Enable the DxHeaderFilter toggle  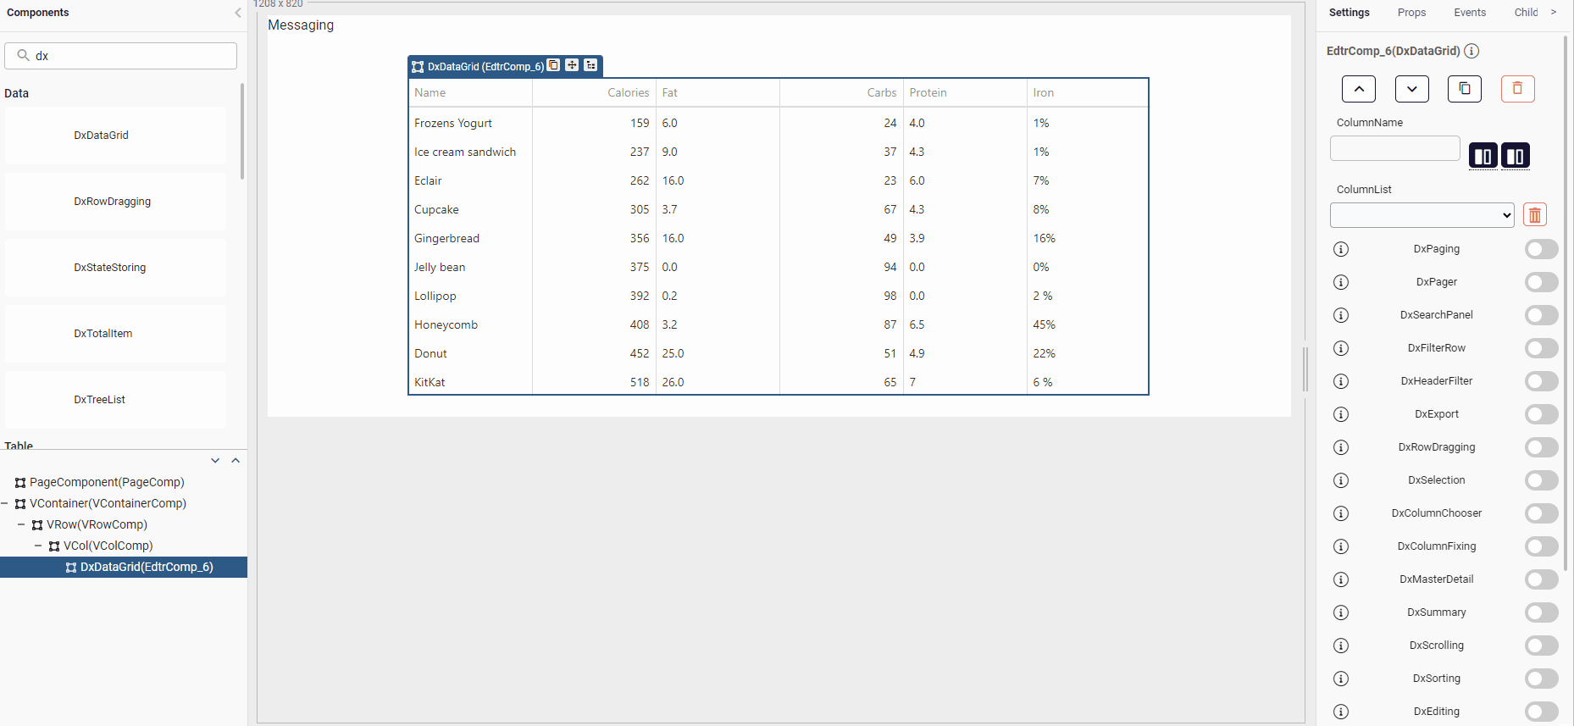click(x=1542, y=381)
